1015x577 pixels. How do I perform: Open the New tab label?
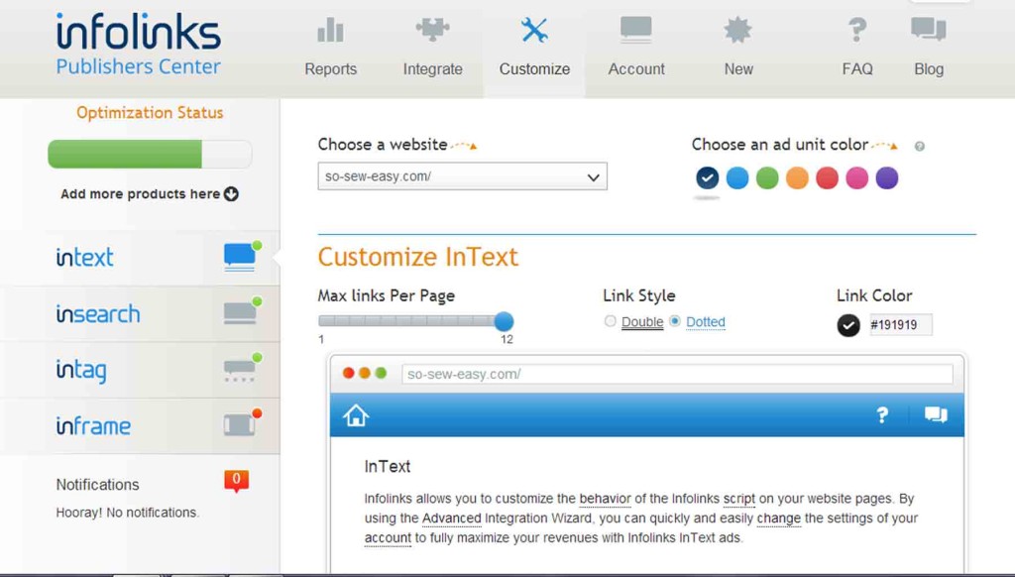coord(737,69)
